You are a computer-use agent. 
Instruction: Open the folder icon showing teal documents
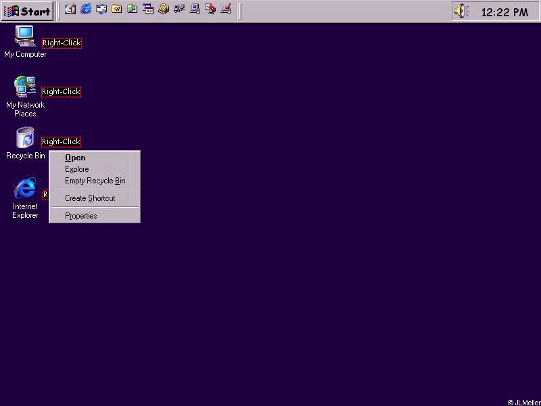click(x=133, y=9)
